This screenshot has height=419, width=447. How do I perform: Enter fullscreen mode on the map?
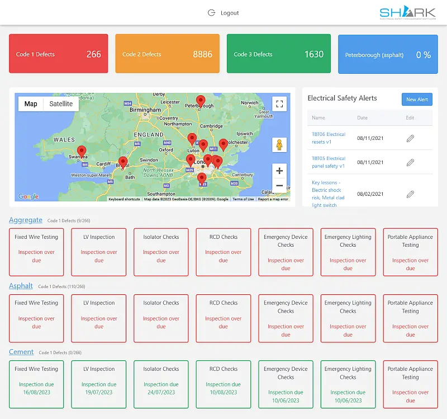point(278,103)
